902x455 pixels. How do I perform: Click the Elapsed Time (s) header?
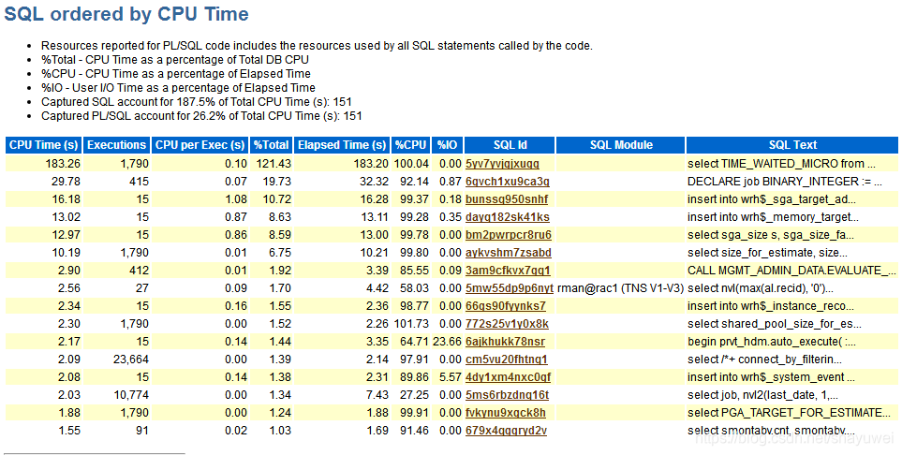342,145
